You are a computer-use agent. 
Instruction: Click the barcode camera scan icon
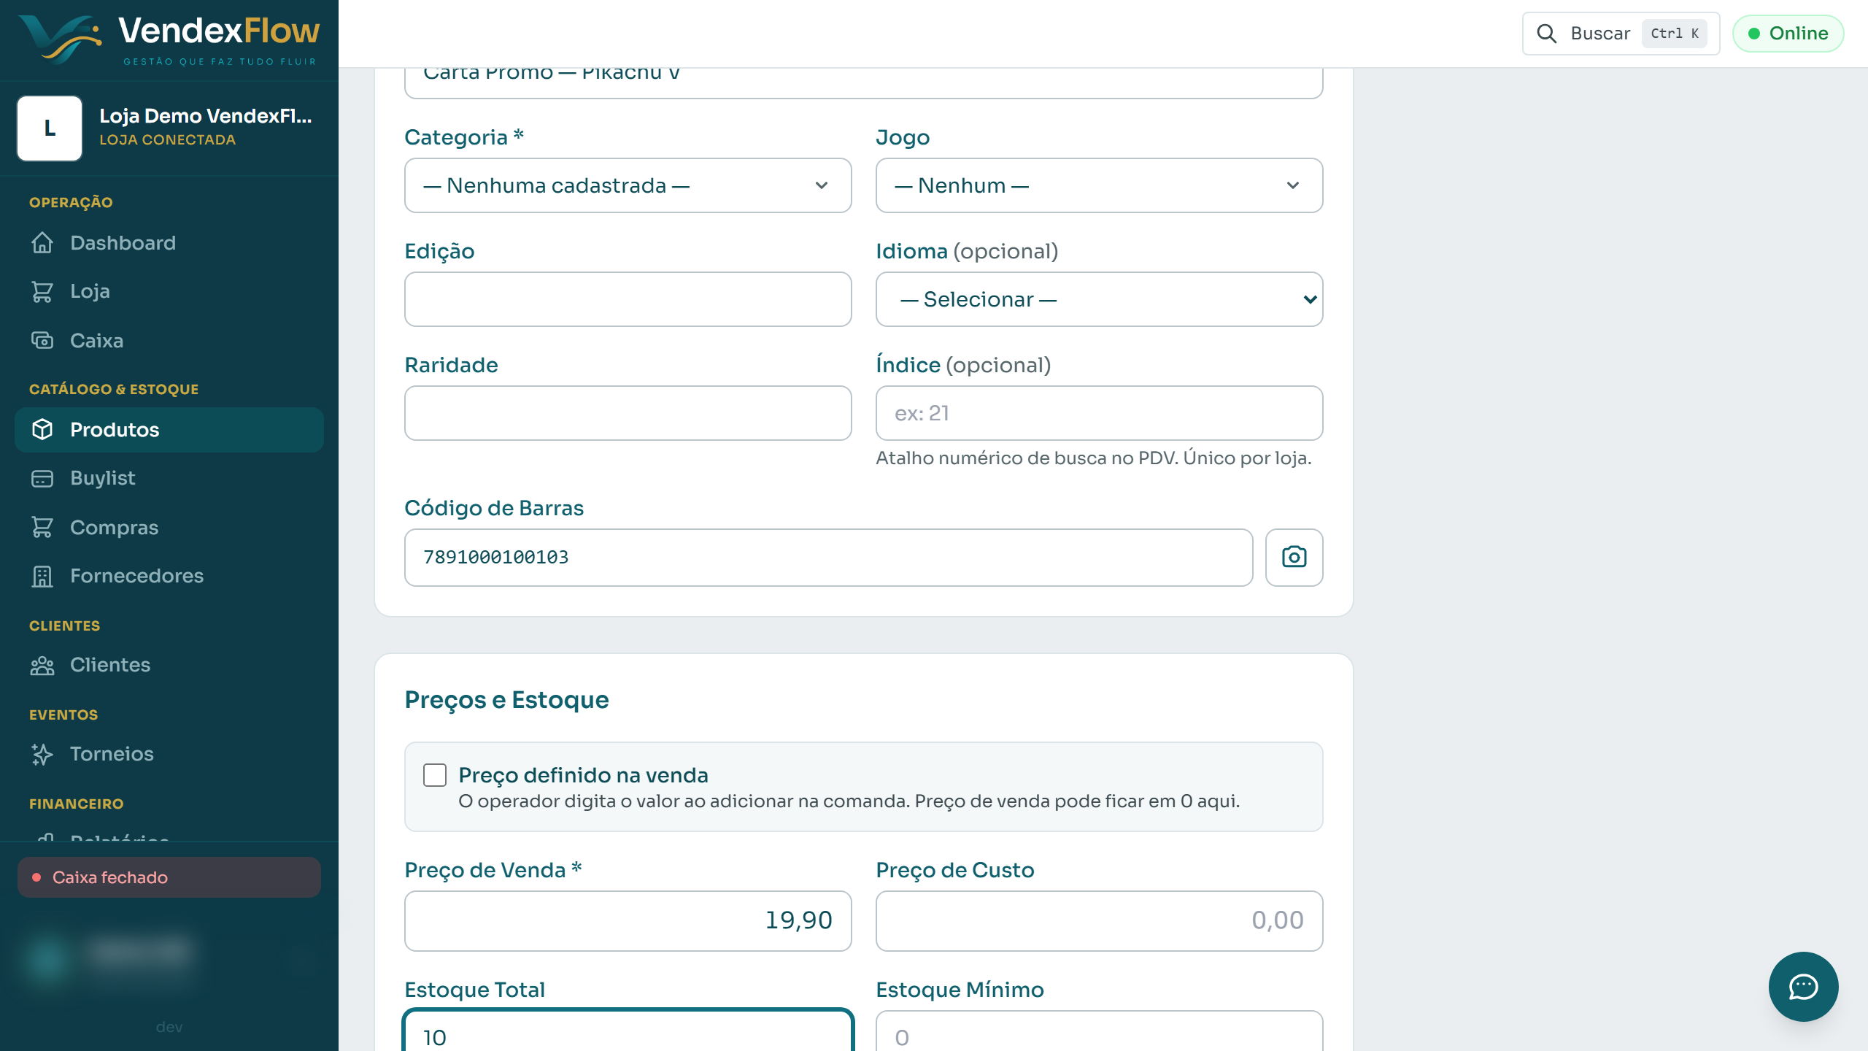click(x=1294, y=557)
